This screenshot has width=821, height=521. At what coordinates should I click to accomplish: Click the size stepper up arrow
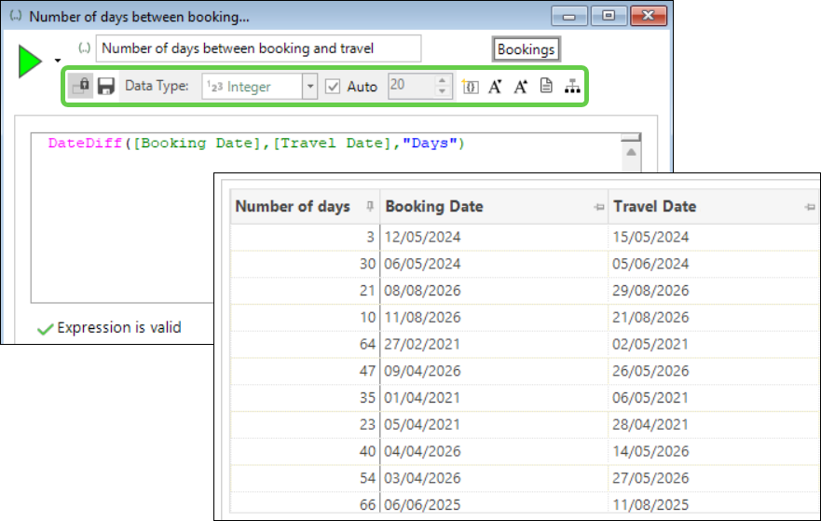(x=443, y=81)
